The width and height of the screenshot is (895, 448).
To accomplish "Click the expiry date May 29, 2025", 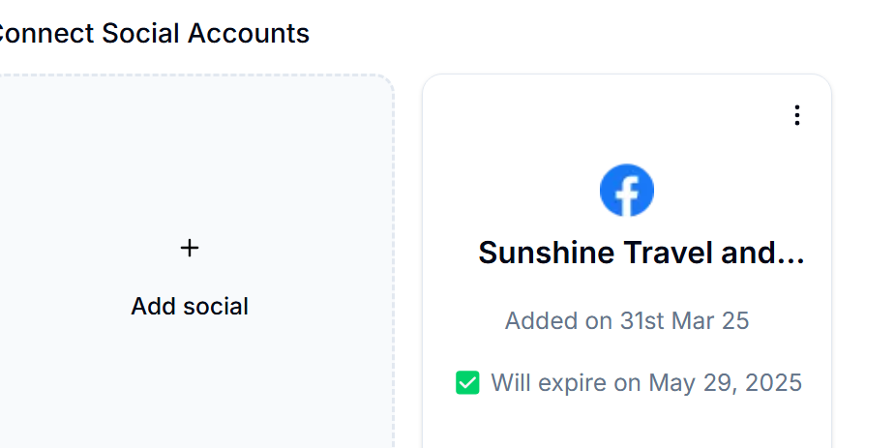I will point(726,382).
